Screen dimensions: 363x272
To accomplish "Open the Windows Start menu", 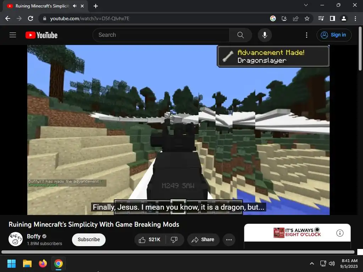I will coord(11,263).
